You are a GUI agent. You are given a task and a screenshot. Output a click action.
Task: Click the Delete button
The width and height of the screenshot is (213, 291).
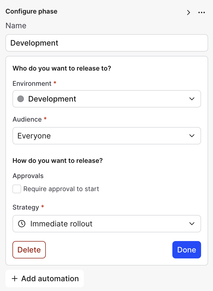tap(29, 250)
